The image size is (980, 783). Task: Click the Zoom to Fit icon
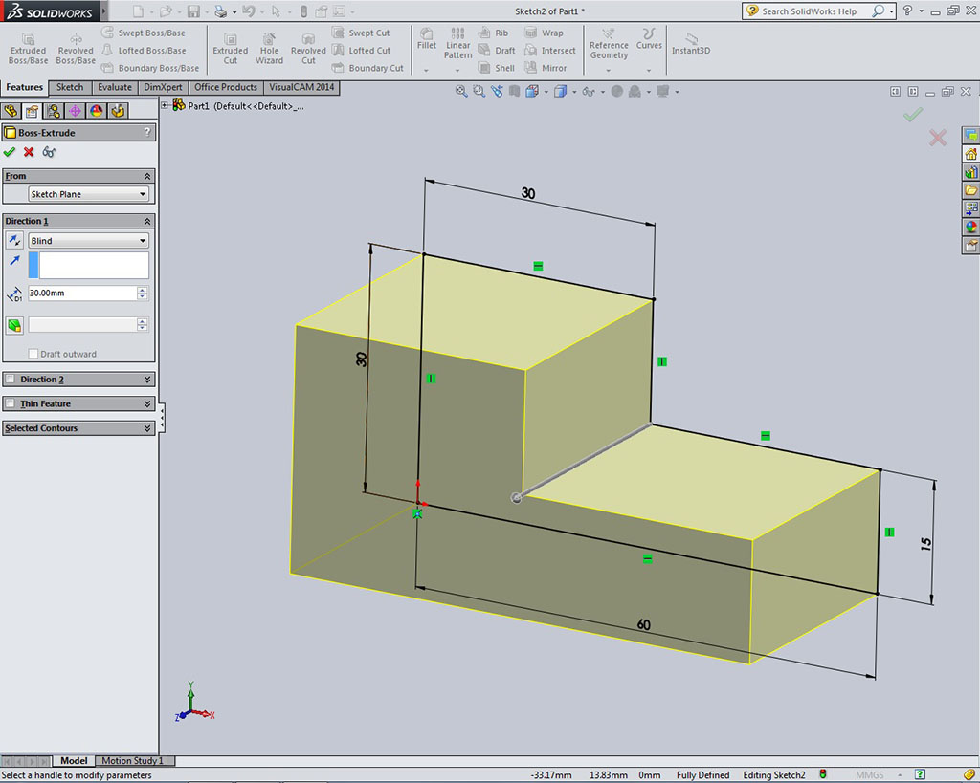[x=461, y=92]
